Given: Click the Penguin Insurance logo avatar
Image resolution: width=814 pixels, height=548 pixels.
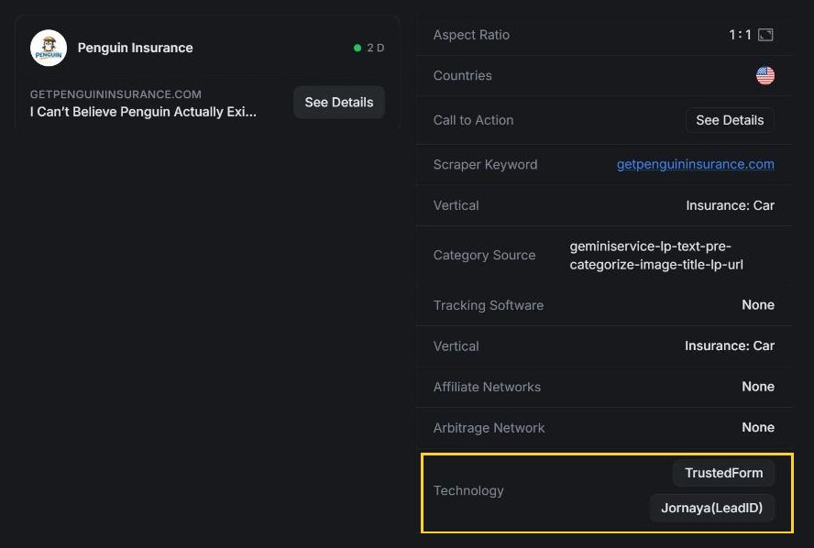Looking at the screenshot, I should [49, 48].
